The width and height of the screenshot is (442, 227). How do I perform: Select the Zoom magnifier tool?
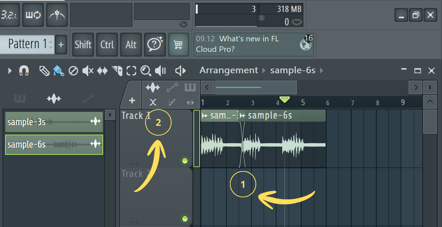[146, 71]
